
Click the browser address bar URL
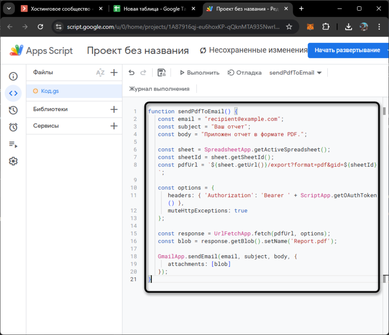click(x=173, y=27)
